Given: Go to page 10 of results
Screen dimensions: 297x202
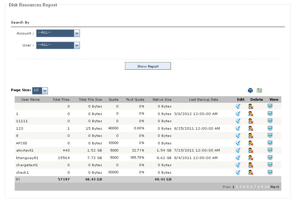Looking at the screenshot, I should coord(267,187).
